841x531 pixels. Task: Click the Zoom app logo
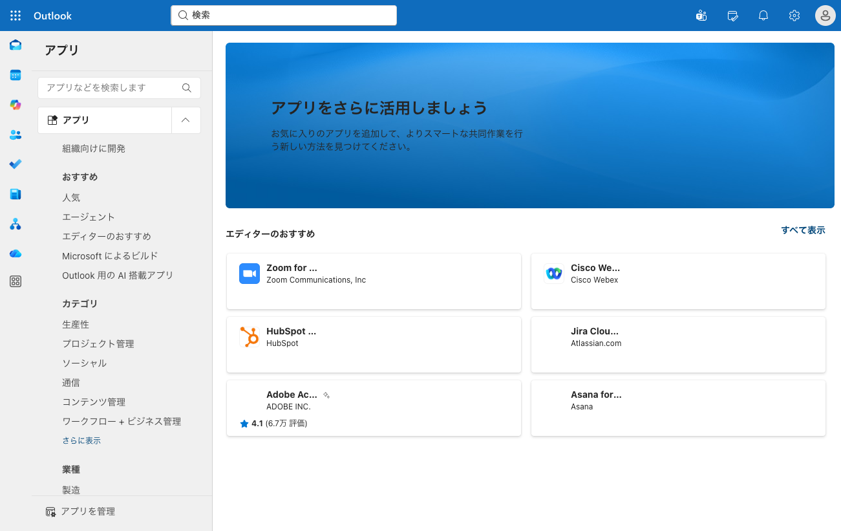click(250, 274)
